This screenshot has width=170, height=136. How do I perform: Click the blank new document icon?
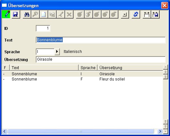(x=44, y=14)
